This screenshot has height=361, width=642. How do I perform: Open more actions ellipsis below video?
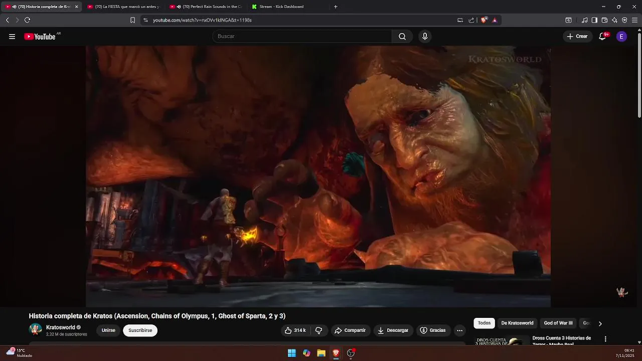pyautogui.click(x=459, y=330)
